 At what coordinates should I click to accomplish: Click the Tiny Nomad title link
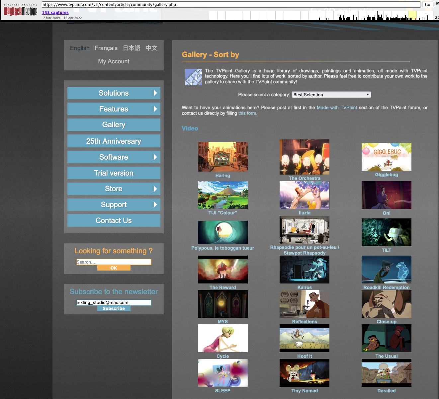305,391
